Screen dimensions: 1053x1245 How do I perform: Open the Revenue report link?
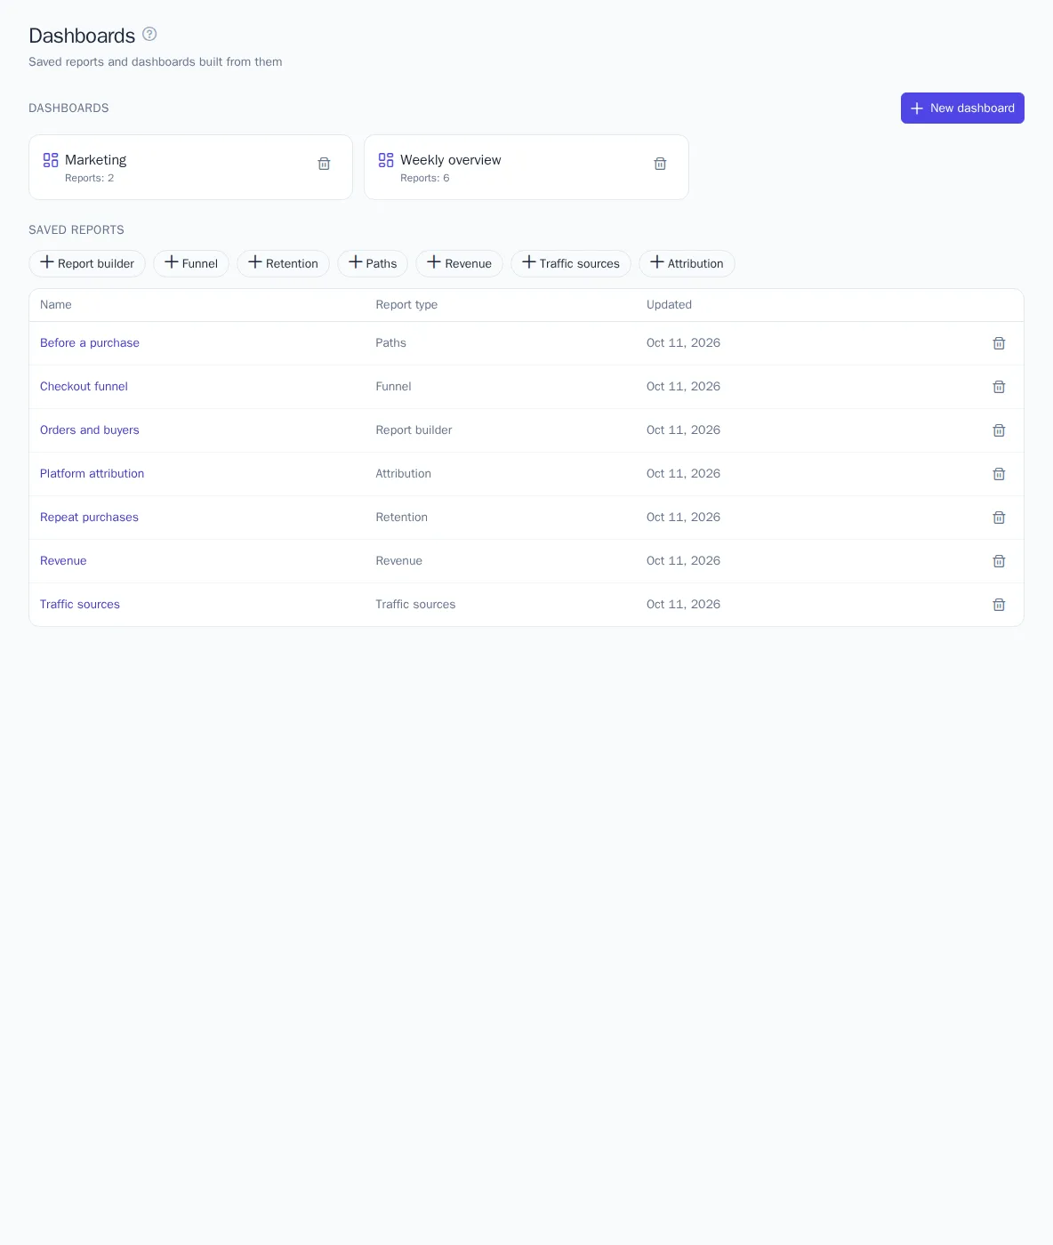tap(63, 561)
